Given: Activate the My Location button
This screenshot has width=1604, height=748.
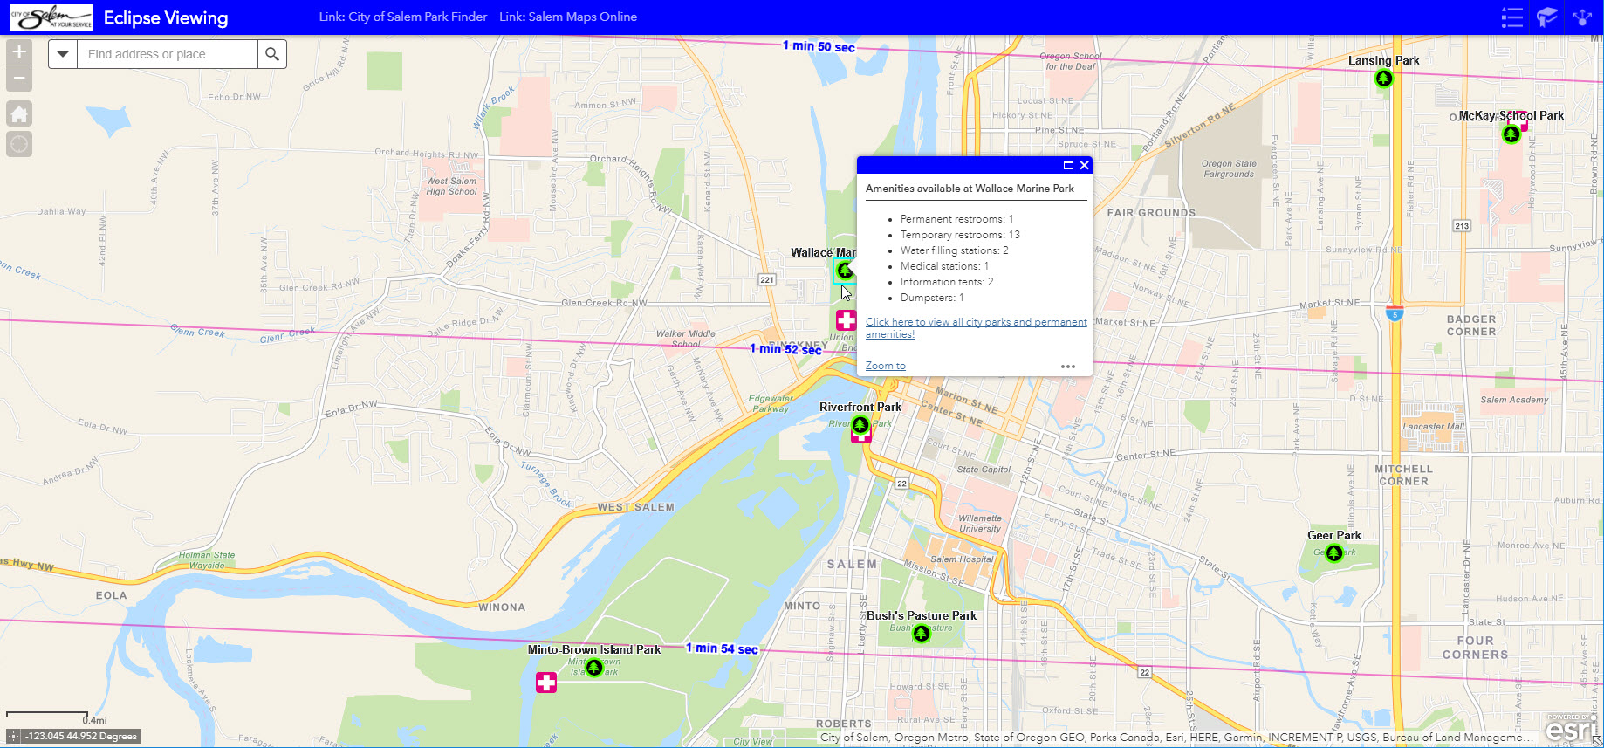Looking at the screenshot, I should [x=19, y=144].
